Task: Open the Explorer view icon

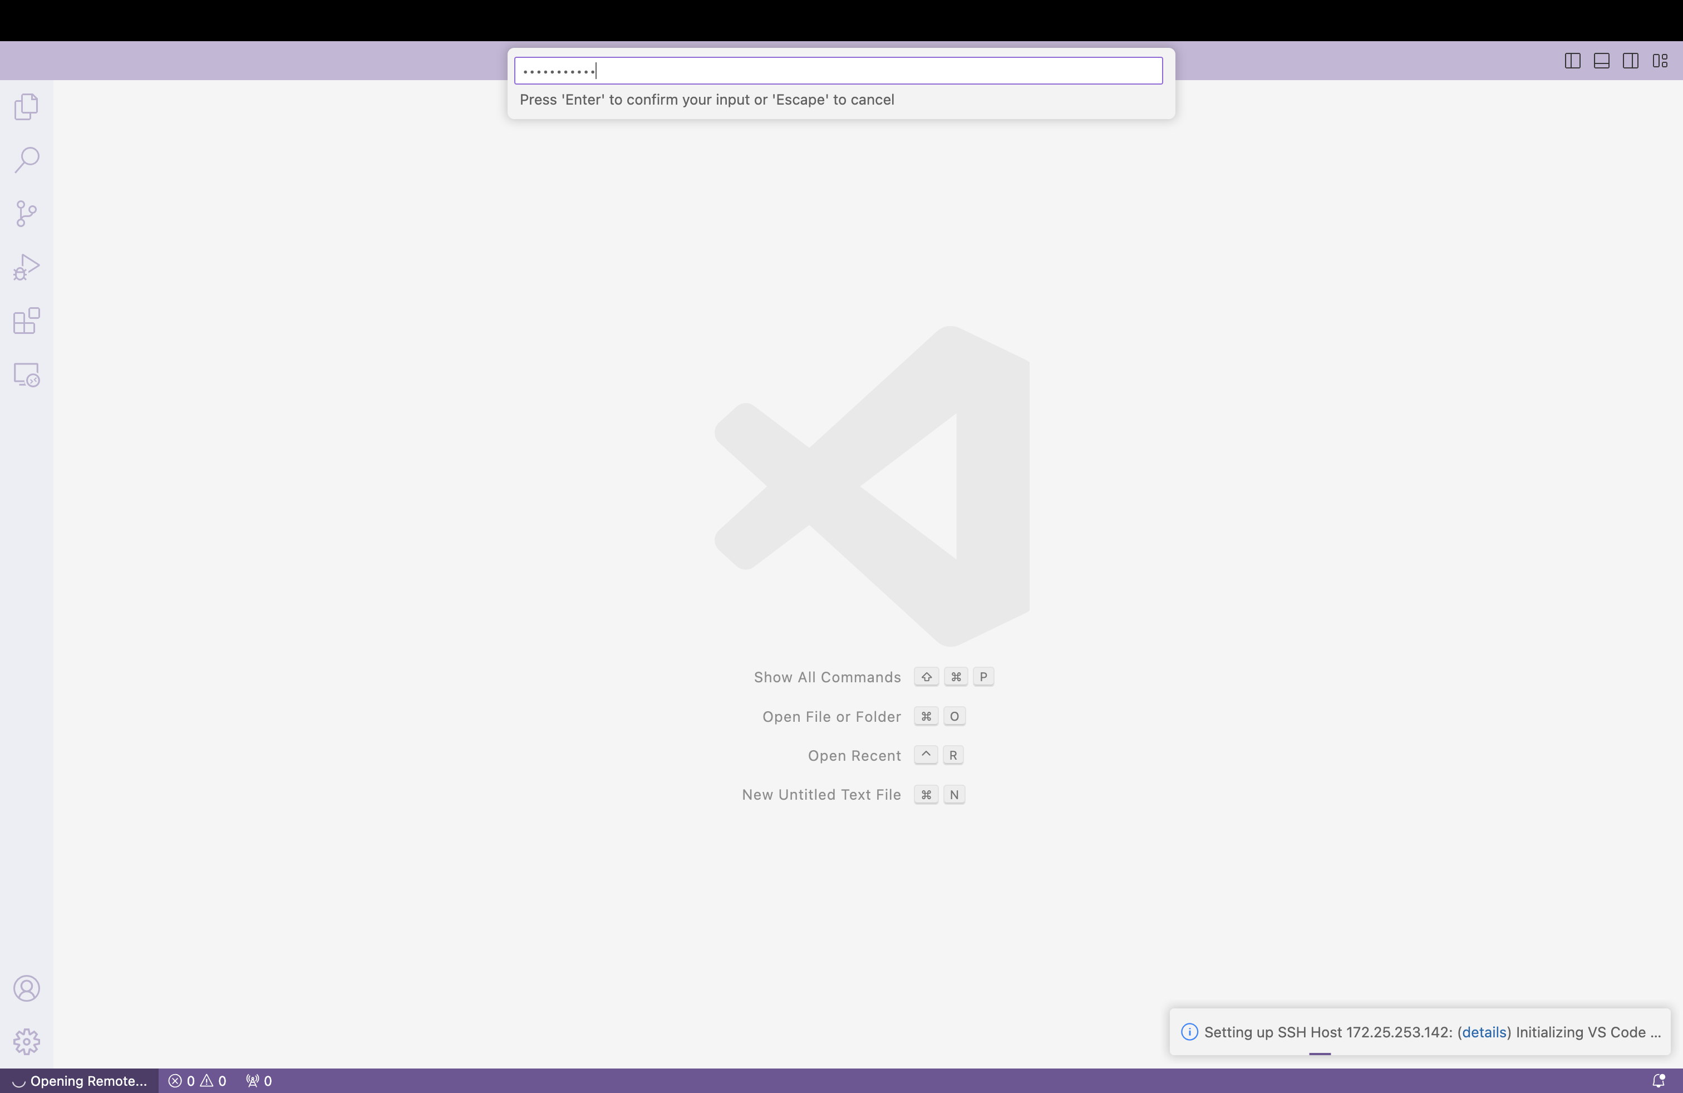Action: coord(26,107)
